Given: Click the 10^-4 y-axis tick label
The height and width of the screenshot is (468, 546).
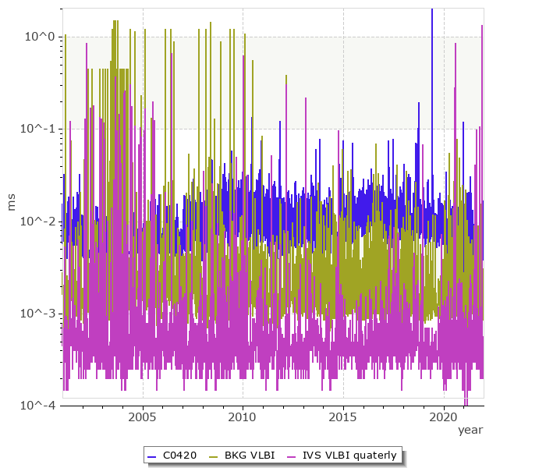Looking at the screenshot, I should (37, 405).
